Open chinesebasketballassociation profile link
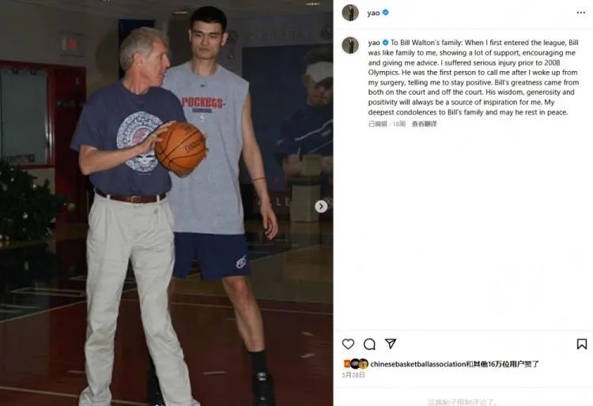The image size is (593, 406). [418, 364]
